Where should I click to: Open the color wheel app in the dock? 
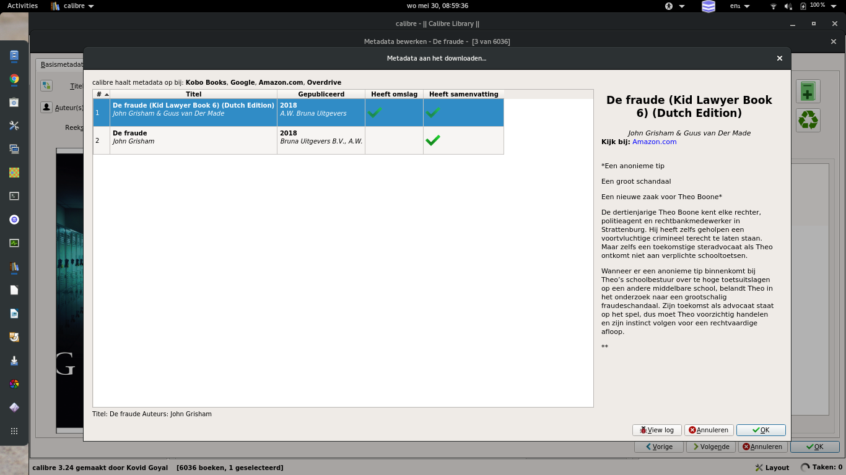coord(14,384)
